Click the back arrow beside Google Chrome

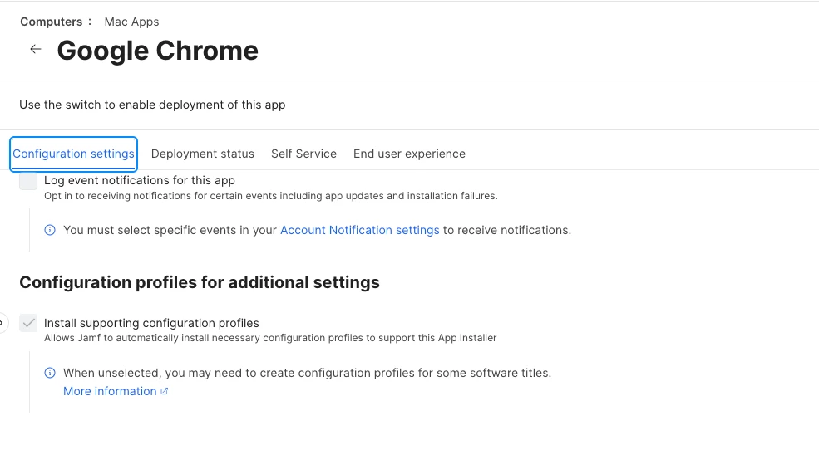(35, 50)
